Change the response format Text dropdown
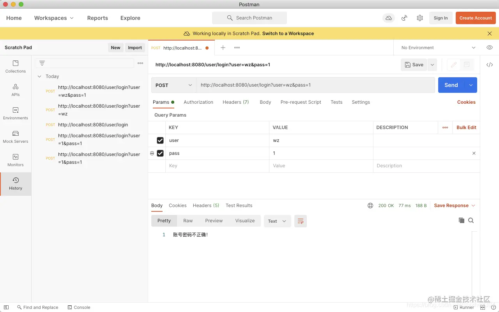This screenshot has height=312, width=499. point(278,221)
